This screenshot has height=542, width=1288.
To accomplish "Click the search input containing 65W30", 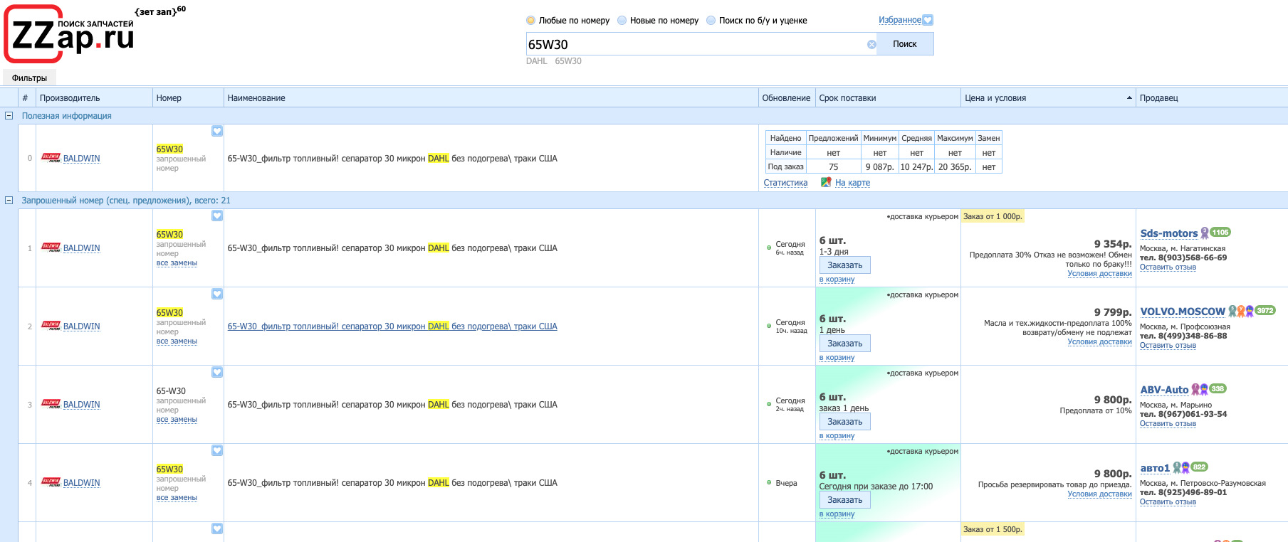I will click(x=695, y=44).
